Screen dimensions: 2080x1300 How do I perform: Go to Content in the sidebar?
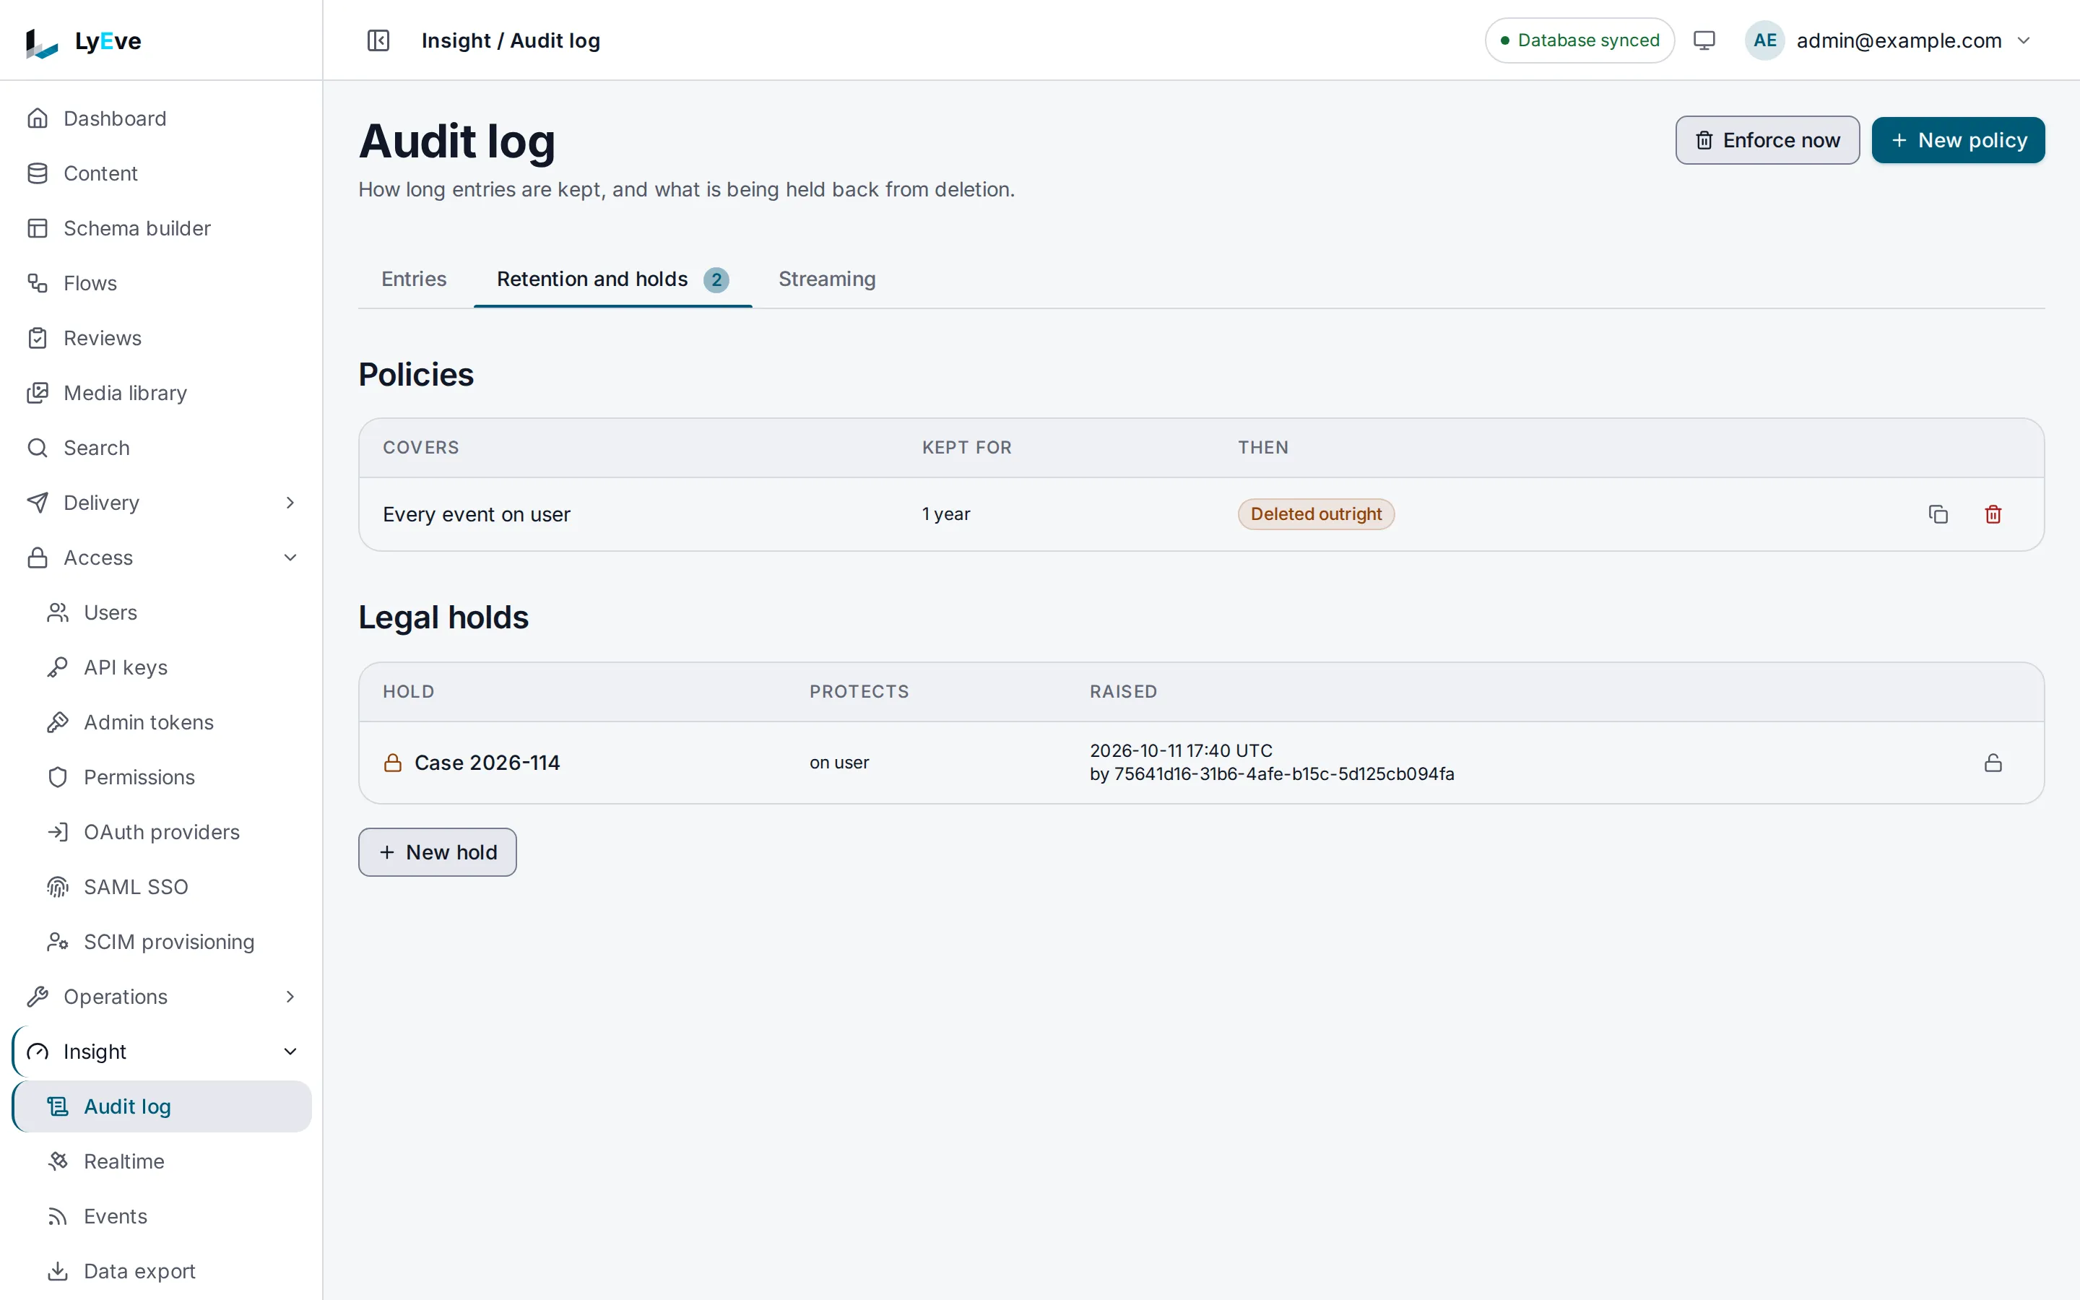[x=162, y=173]
